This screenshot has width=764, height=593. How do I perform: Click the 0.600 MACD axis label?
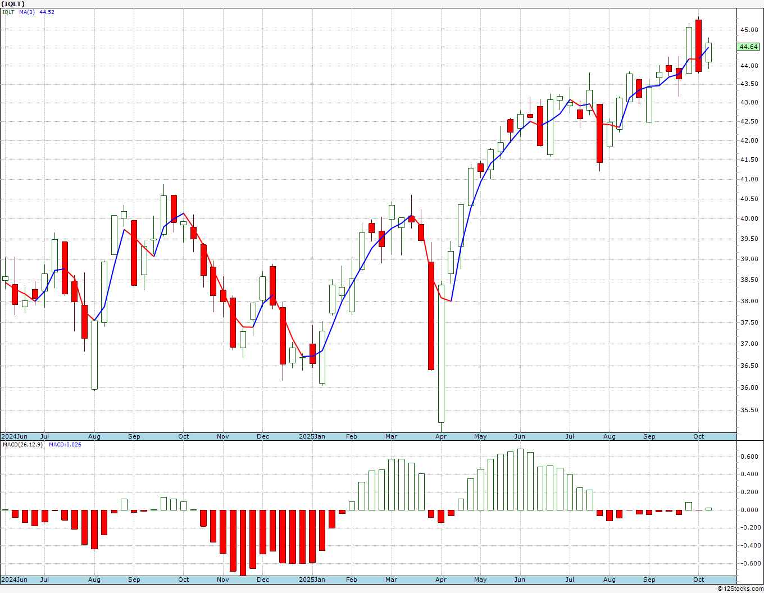pos(749,457)
